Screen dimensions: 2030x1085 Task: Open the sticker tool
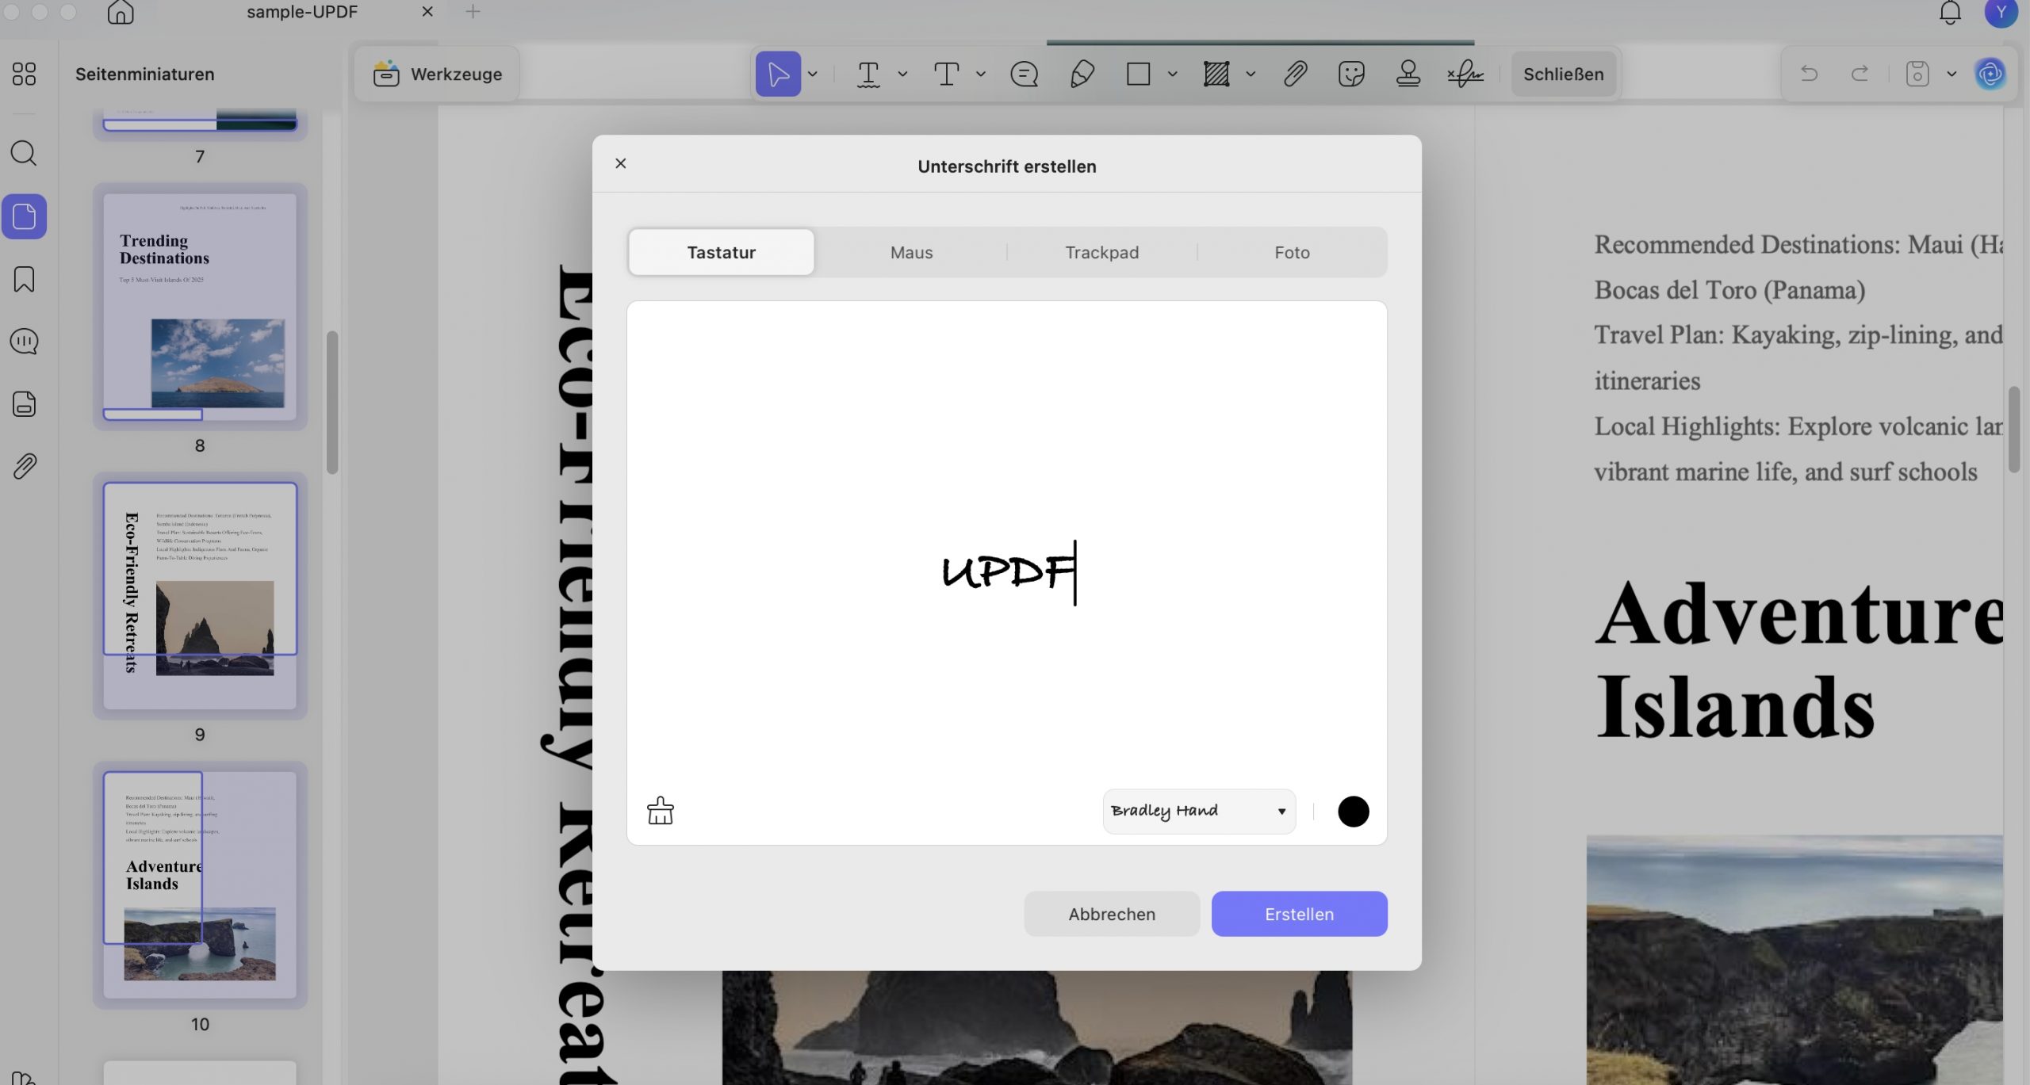point(1351,74)
